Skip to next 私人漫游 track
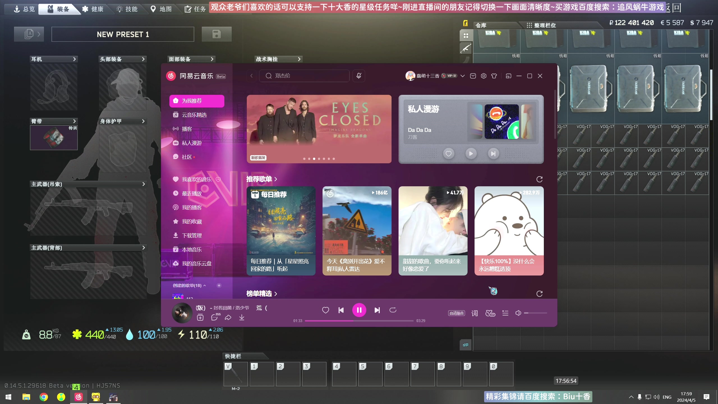 [493, 153]
